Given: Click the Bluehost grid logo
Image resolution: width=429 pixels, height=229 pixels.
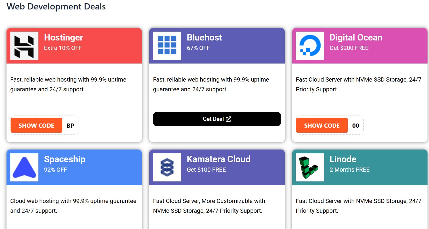Looking at the screenshot, I should pyautogui.click(x=167, y=46).
